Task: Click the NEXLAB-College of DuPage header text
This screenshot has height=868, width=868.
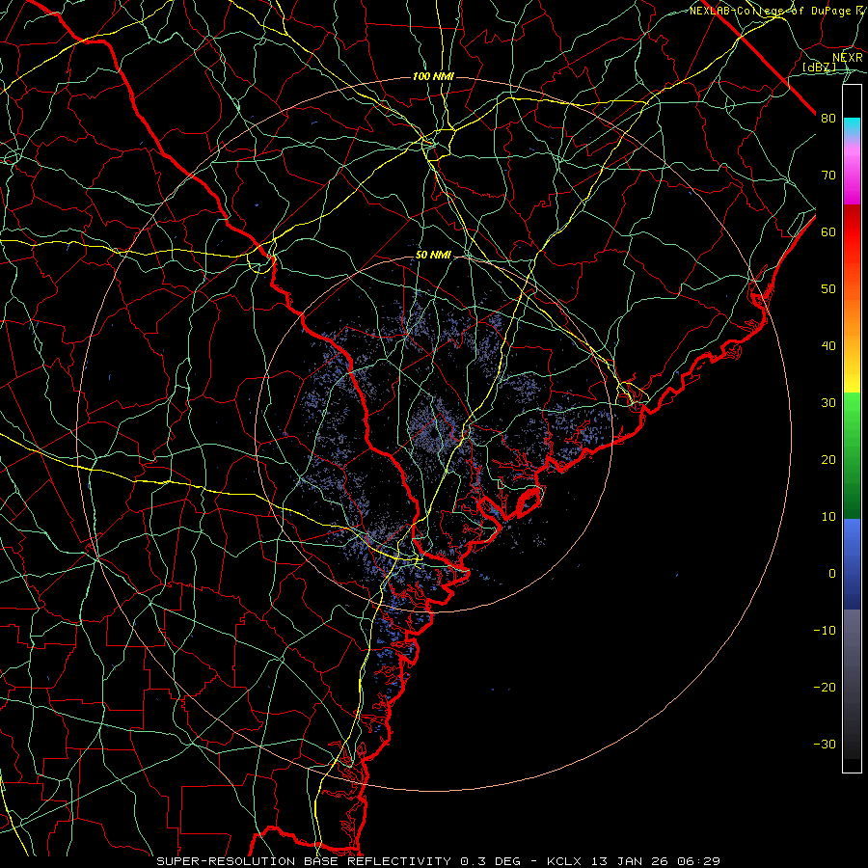Action: pyautogui.click(x=776, y=11)
